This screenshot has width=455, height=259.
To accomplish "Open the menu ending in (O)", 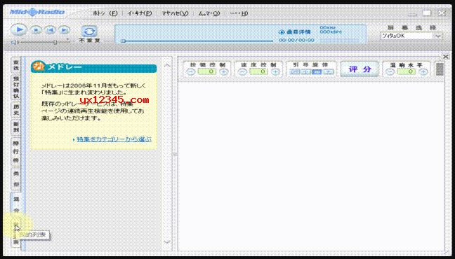I will coord(209,13).
